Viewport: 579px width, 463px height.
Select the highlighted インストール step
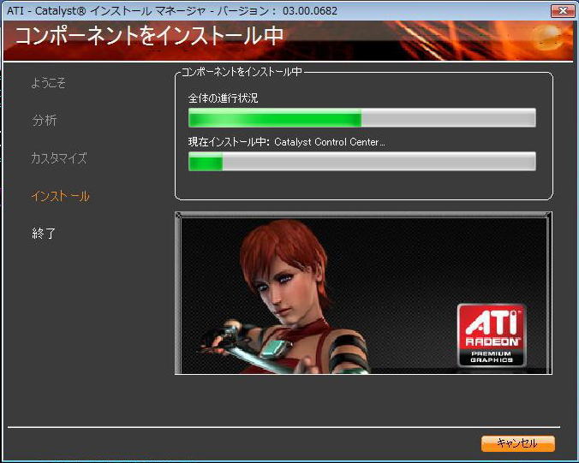pos(60,196)
